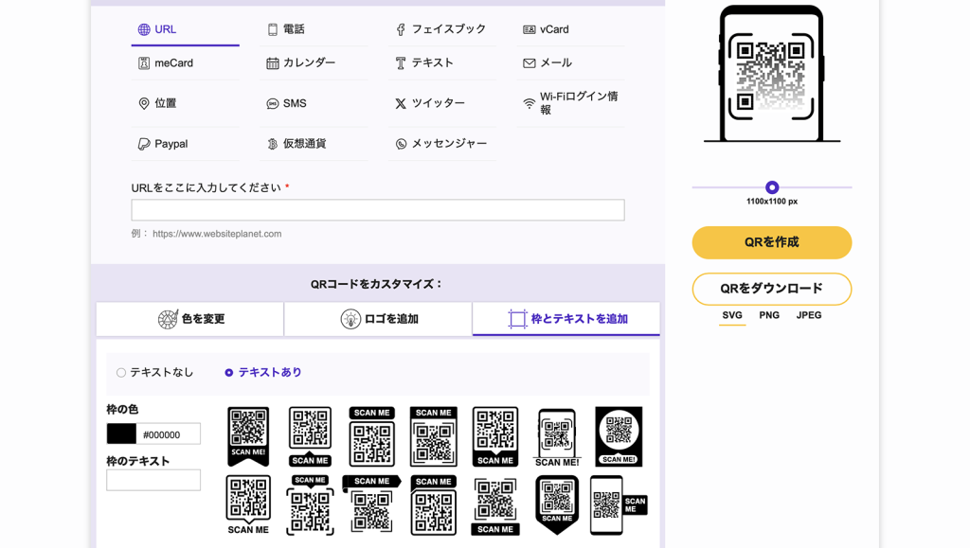Screen dimensions: 970x548
Task: Select the phone-outline SCAN ME! frame
Action: 557,437
